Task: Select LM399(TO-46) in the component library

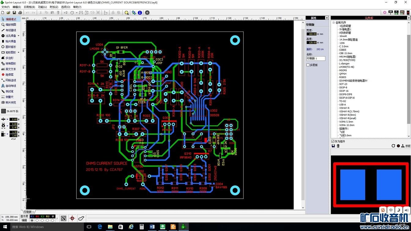Action: click(x=347, y=67)
